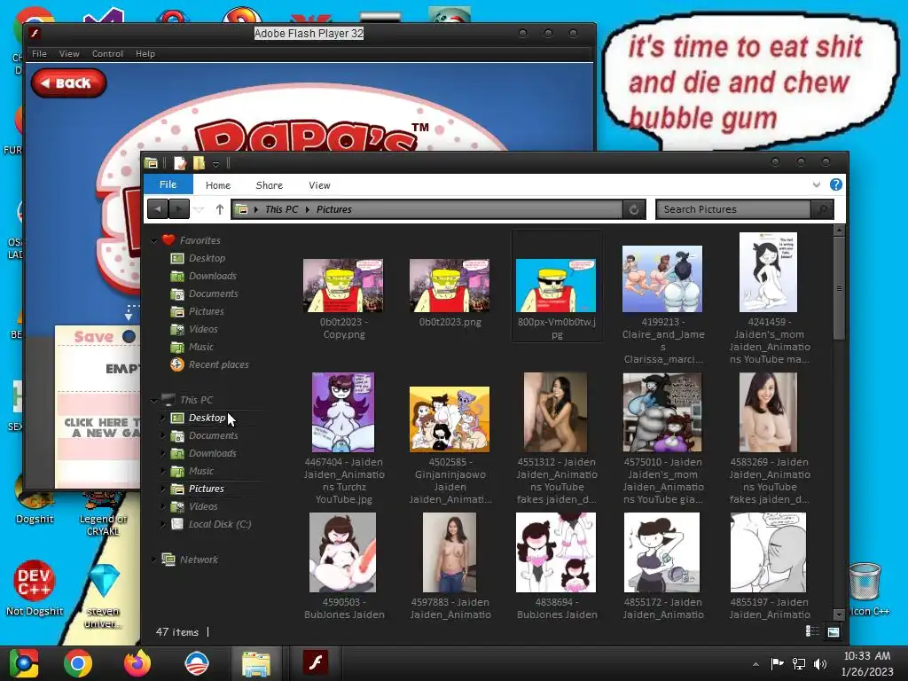Collapse the This PC tree node
This screenshot has width=908, height=681.
click(154, 400)
